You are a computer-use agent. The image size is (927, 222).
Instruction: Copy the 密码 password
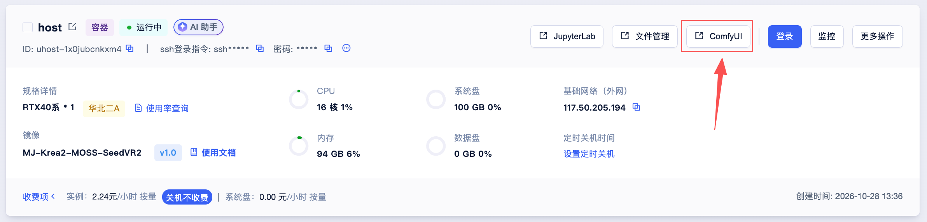(x=328, y=49)
